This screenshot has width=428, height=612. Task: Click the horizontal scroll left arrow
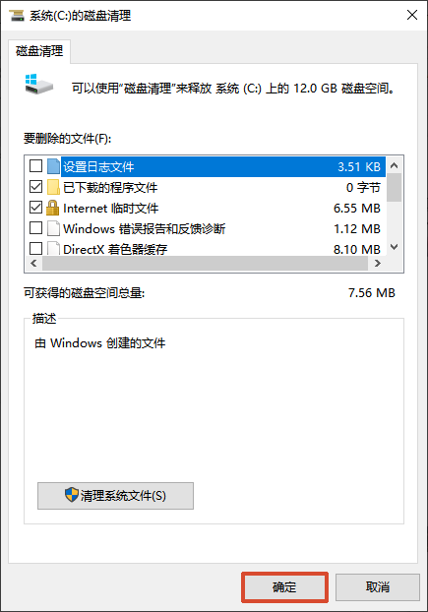(33, 264)
